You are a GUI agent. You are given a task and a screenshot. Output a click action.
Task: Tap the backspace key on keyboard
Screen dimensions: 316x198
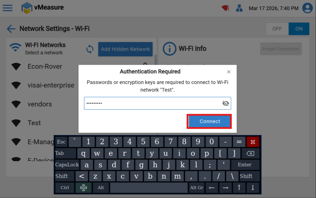coord(250,154)
